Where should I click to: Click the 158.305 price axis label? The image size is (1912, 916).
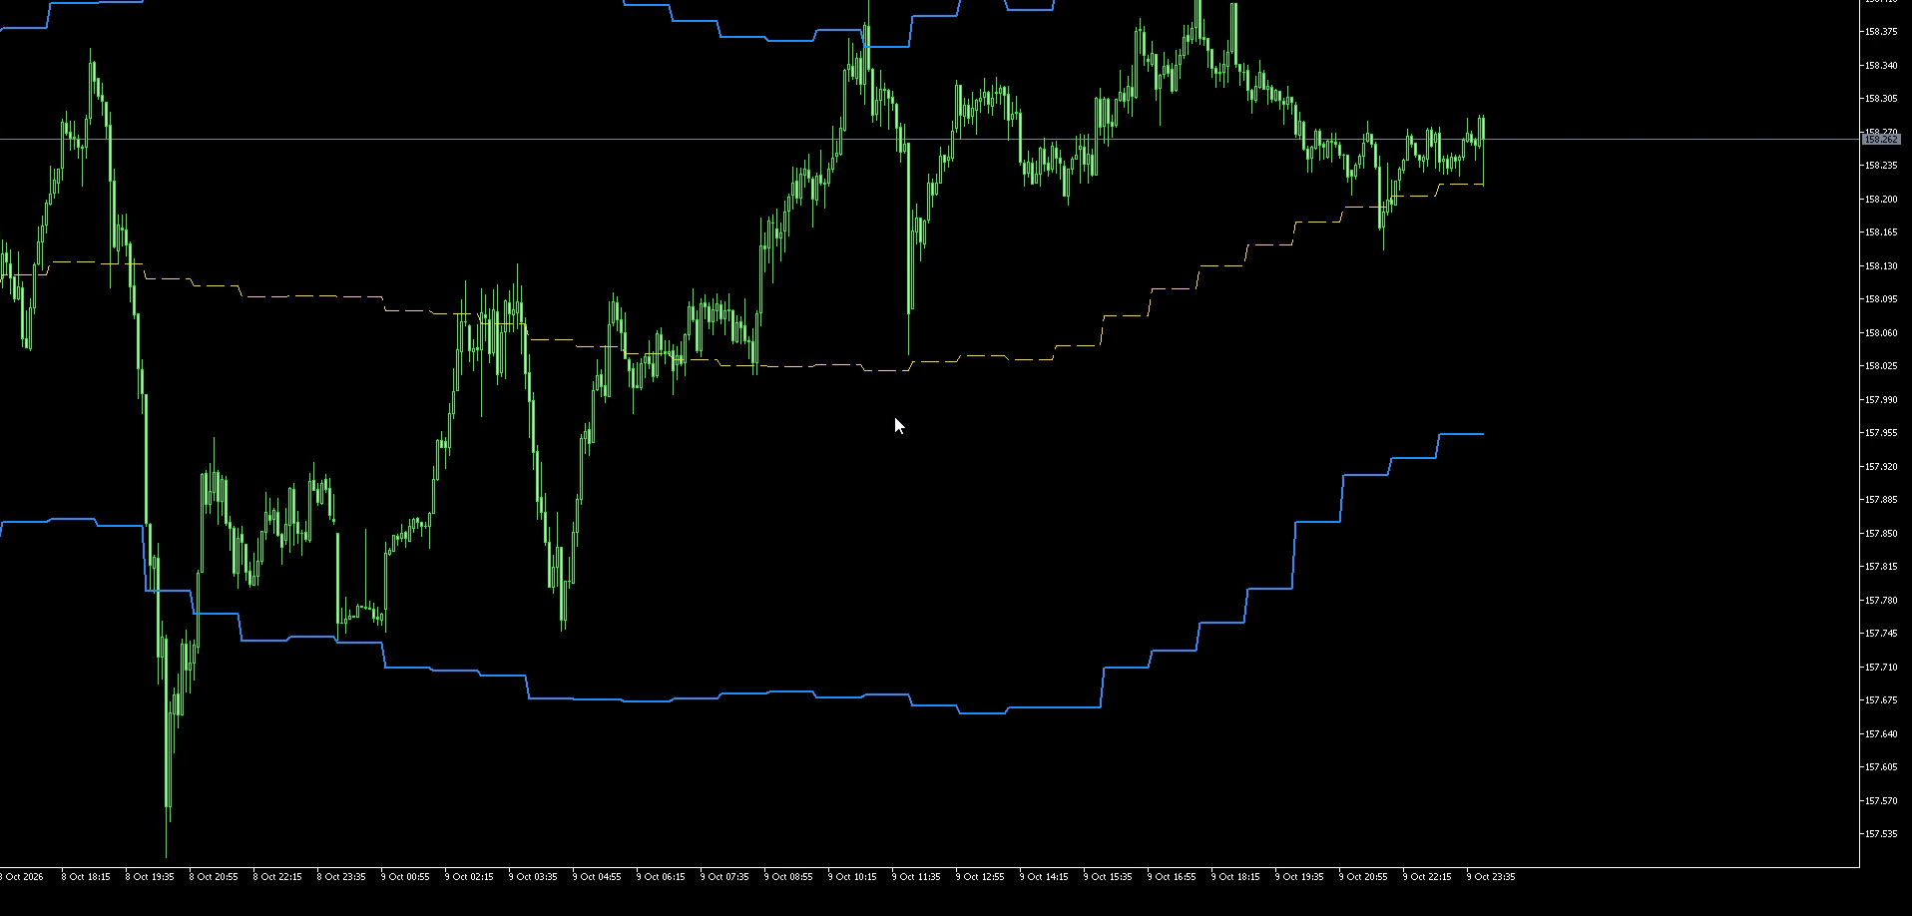(1881, 99)
